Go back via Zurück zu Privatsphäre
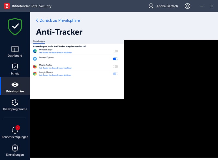 58,20
